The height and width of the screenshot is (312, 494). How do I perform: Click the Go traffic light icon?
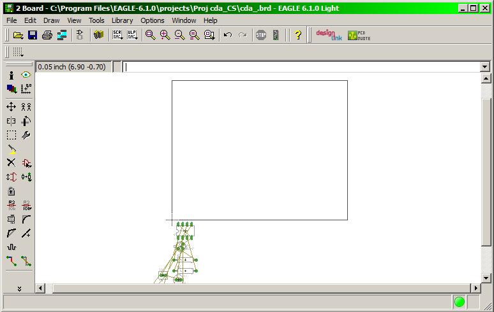(x=276, y=35)
